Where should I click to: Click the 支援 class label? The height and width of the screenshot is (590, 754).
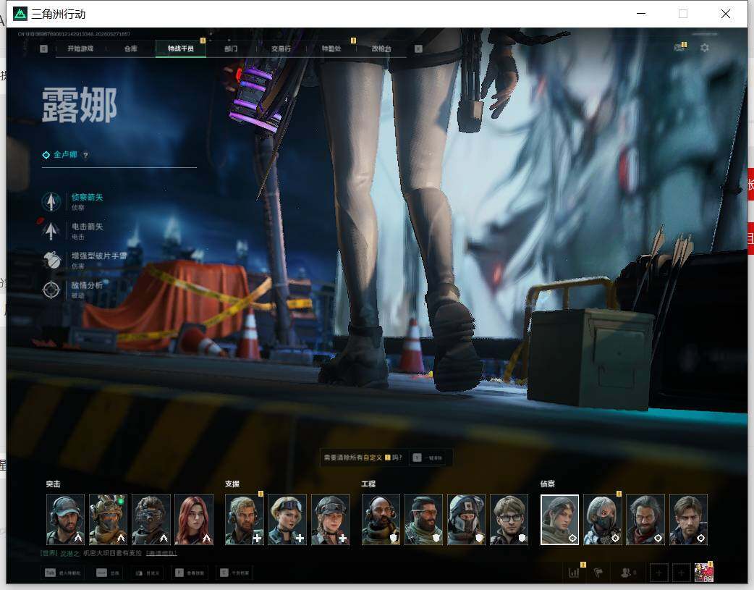tap(232, 484)
